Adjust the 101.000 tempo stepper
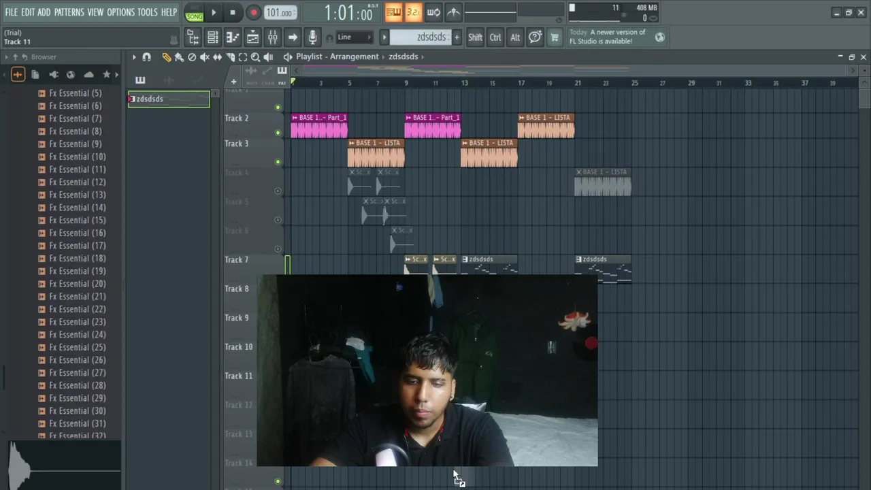This screenshot has height=490, width=871. [x=280, y=12]
